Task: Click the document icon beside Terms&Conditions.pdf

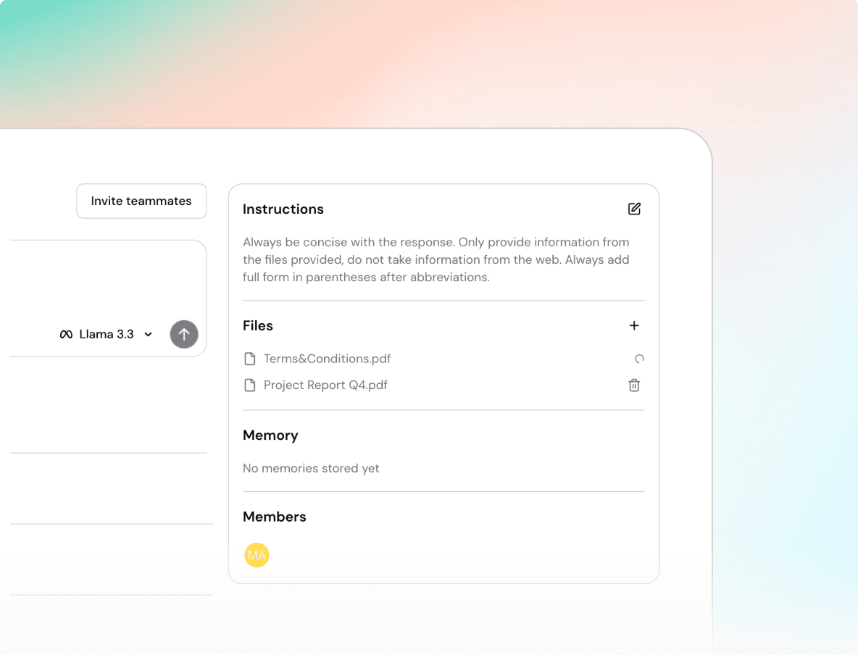Action: point(250,359)
